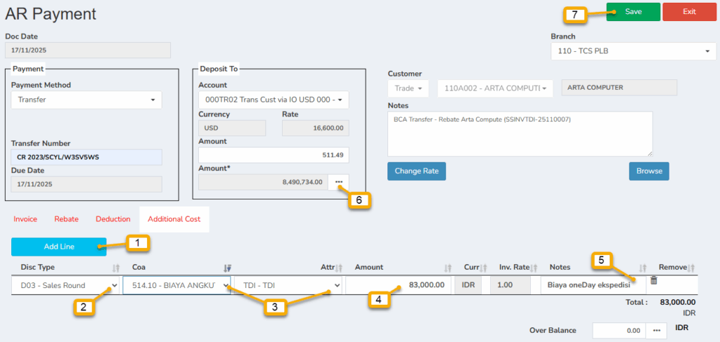
Task: Sort table by Coa column
Action: pos(227,268)
